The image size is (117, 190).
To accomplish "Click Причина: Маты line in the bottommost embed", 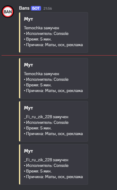I will coord(53,177).
